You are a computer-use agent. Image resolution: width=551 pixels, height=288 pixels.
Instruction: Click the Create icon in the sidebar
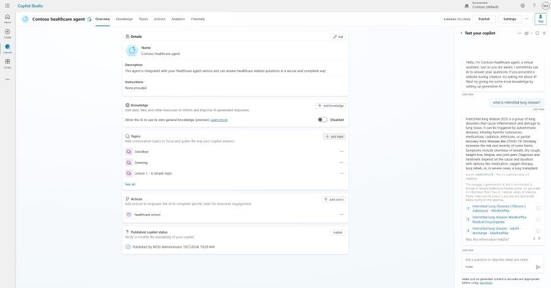coord(7,33)
